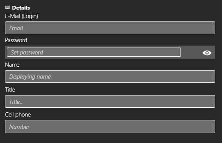Click the E-Mail (Login) label
The image size is (222, 143).
click(22, 16)
